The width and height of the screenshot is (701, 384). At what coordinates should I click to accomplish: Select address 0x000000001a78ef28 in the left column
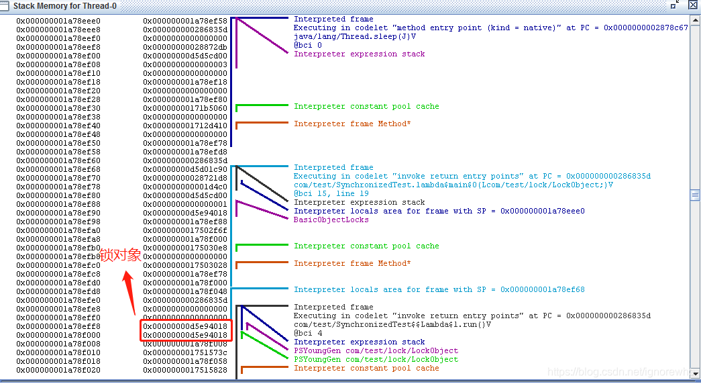(58, 99)
